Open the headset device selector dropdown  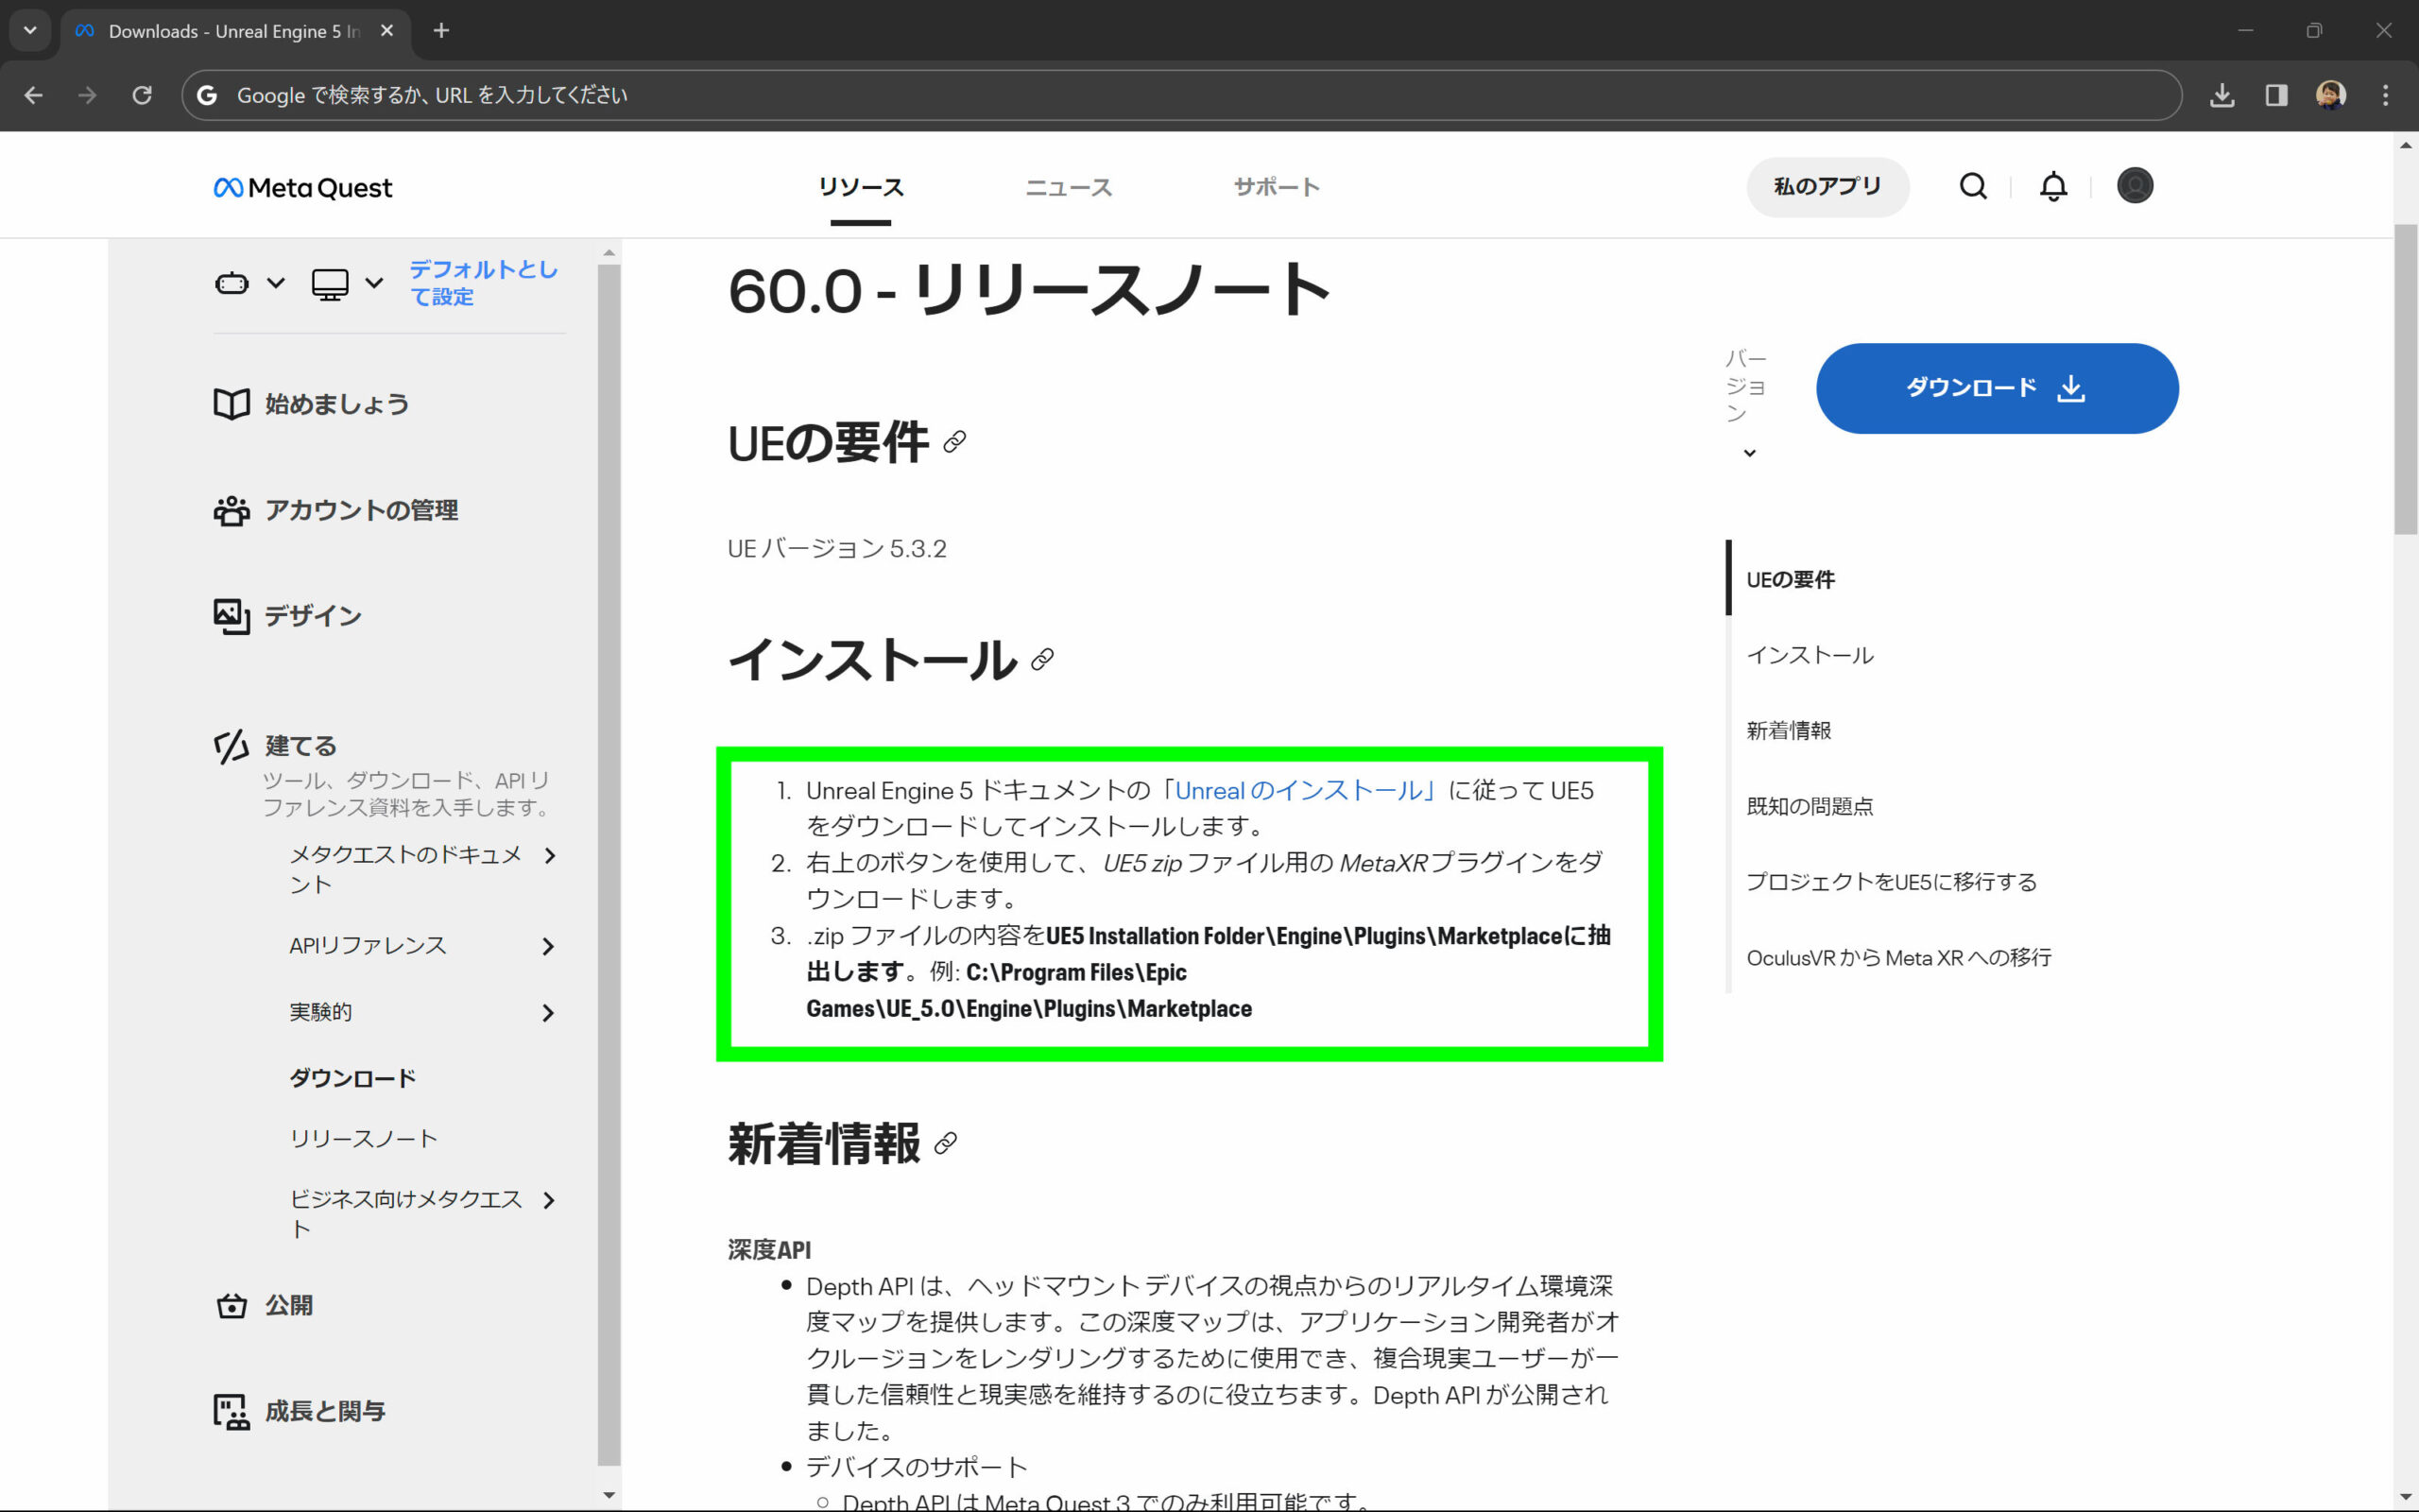pos(249,284)
